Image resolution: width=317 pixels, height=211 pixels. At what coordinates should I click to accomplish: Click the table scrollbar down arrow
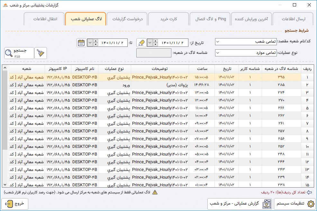point(5,185)
